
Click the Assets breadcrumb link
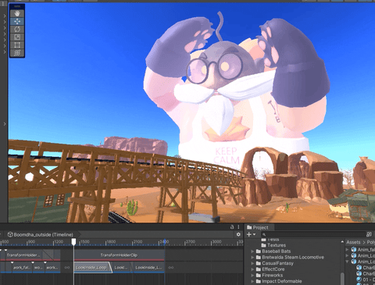[x=353, y=242]
